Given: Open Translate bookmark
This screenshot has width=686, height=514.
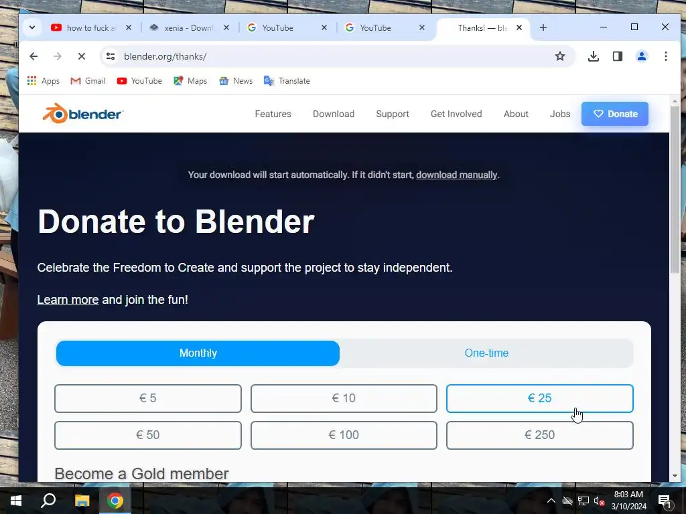Looking at the screenshot, I should click(x=287, y=81).
